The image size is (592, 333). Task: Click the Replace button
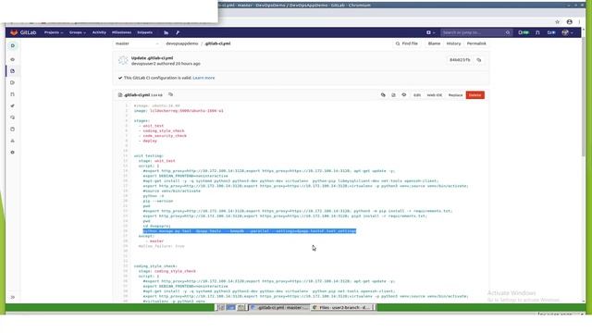click(455, 95)
